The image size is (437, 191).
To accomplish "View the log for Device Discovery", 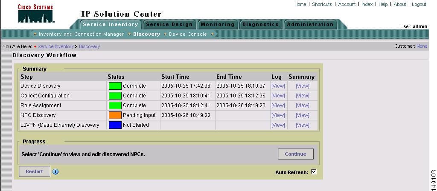I will [278, 86].
